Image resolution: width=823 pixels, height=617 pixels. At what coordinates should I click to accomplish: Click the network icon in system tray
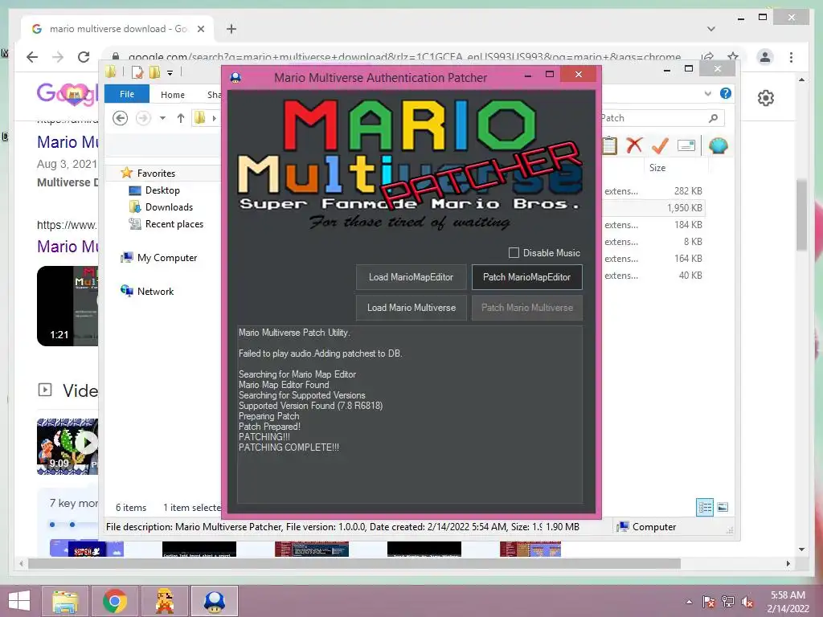coord(728,602)
